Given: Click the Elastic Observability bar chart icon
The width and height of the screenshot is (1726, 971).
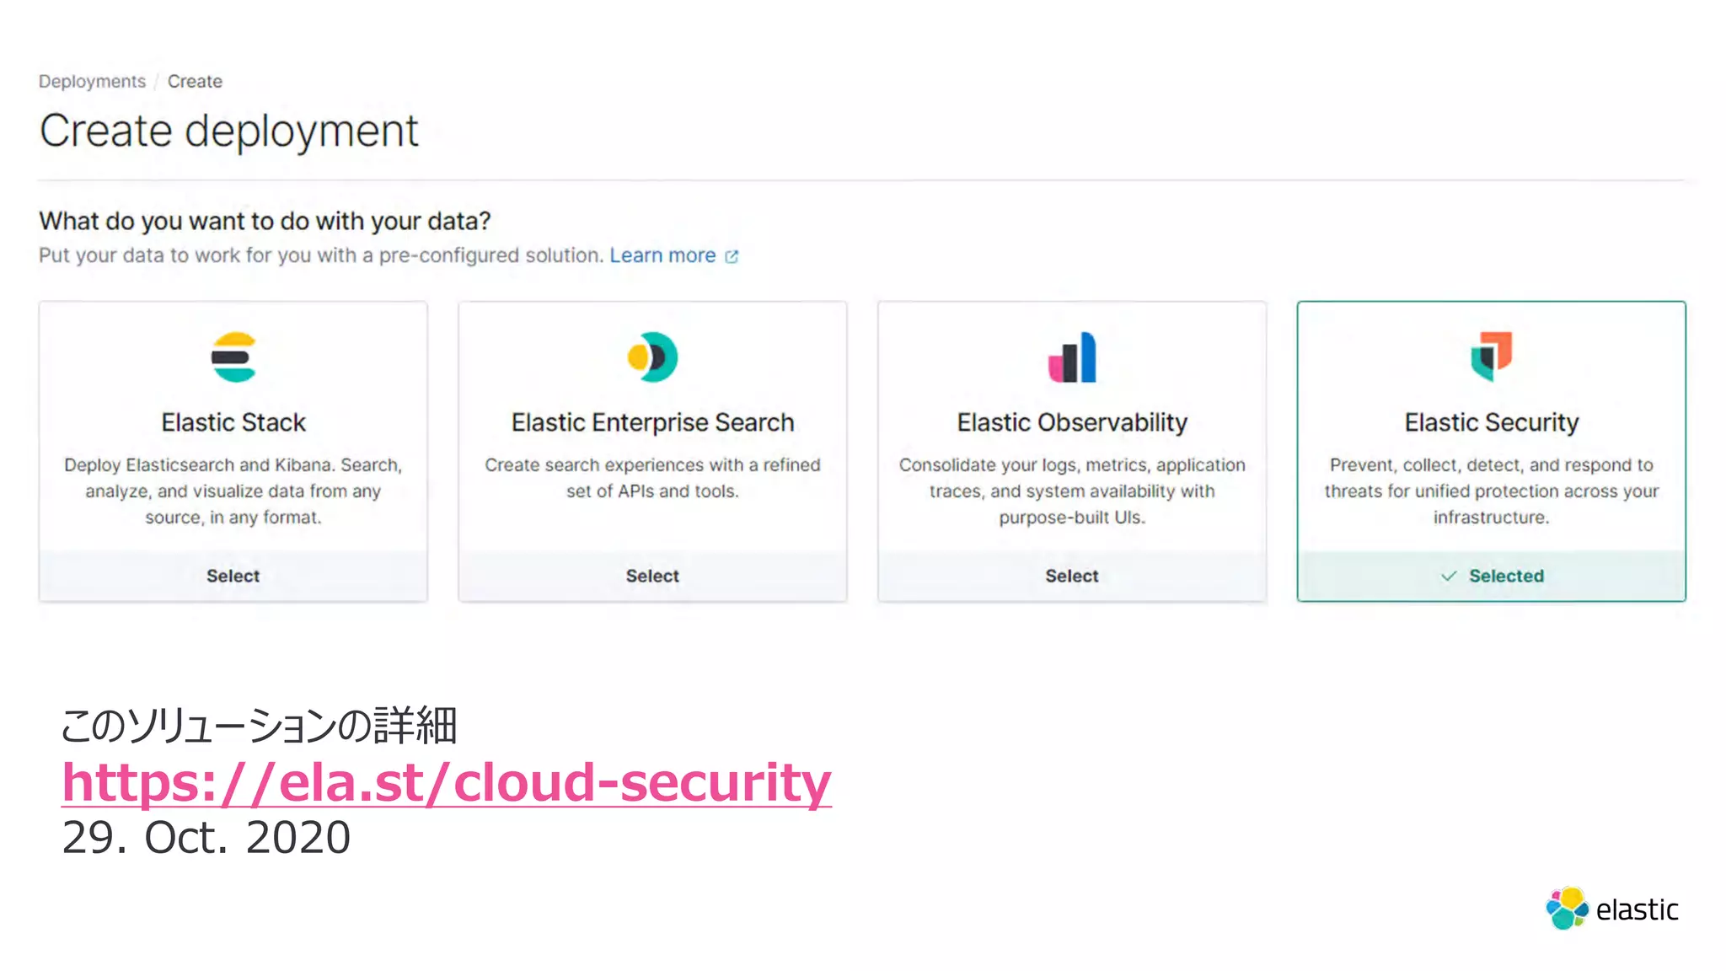Looking at the screenshot, I should (1072, 357).
